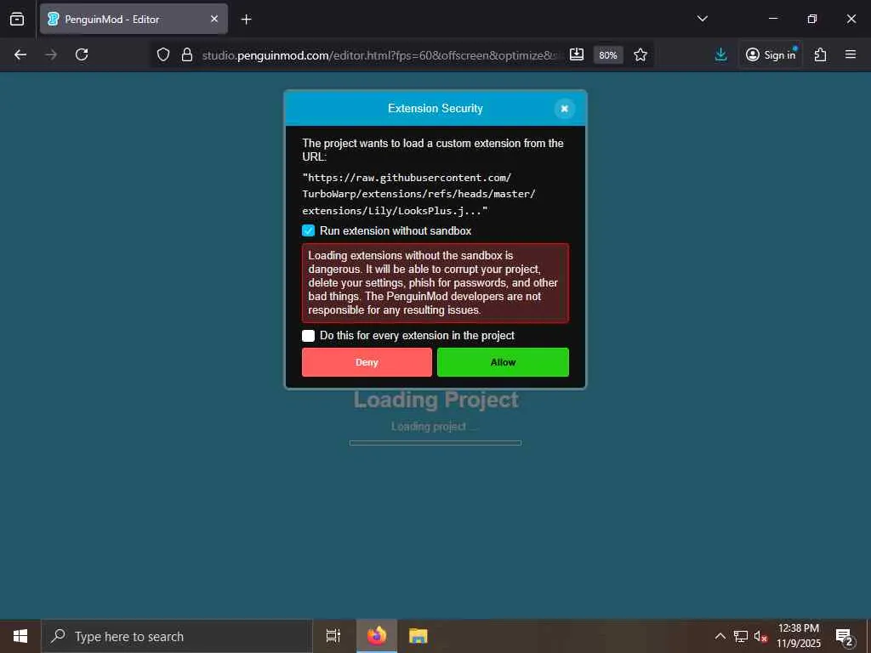Close the Extension Security dialog

point(565,109)
